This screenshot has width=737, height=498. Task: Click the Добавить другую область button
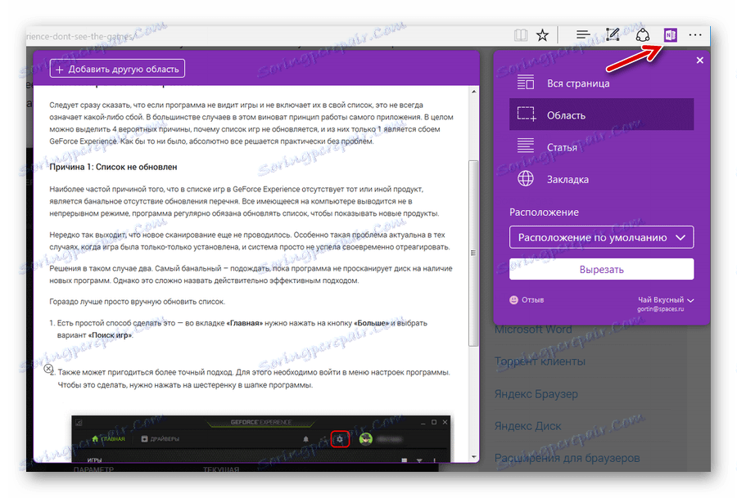coord(117,69)
